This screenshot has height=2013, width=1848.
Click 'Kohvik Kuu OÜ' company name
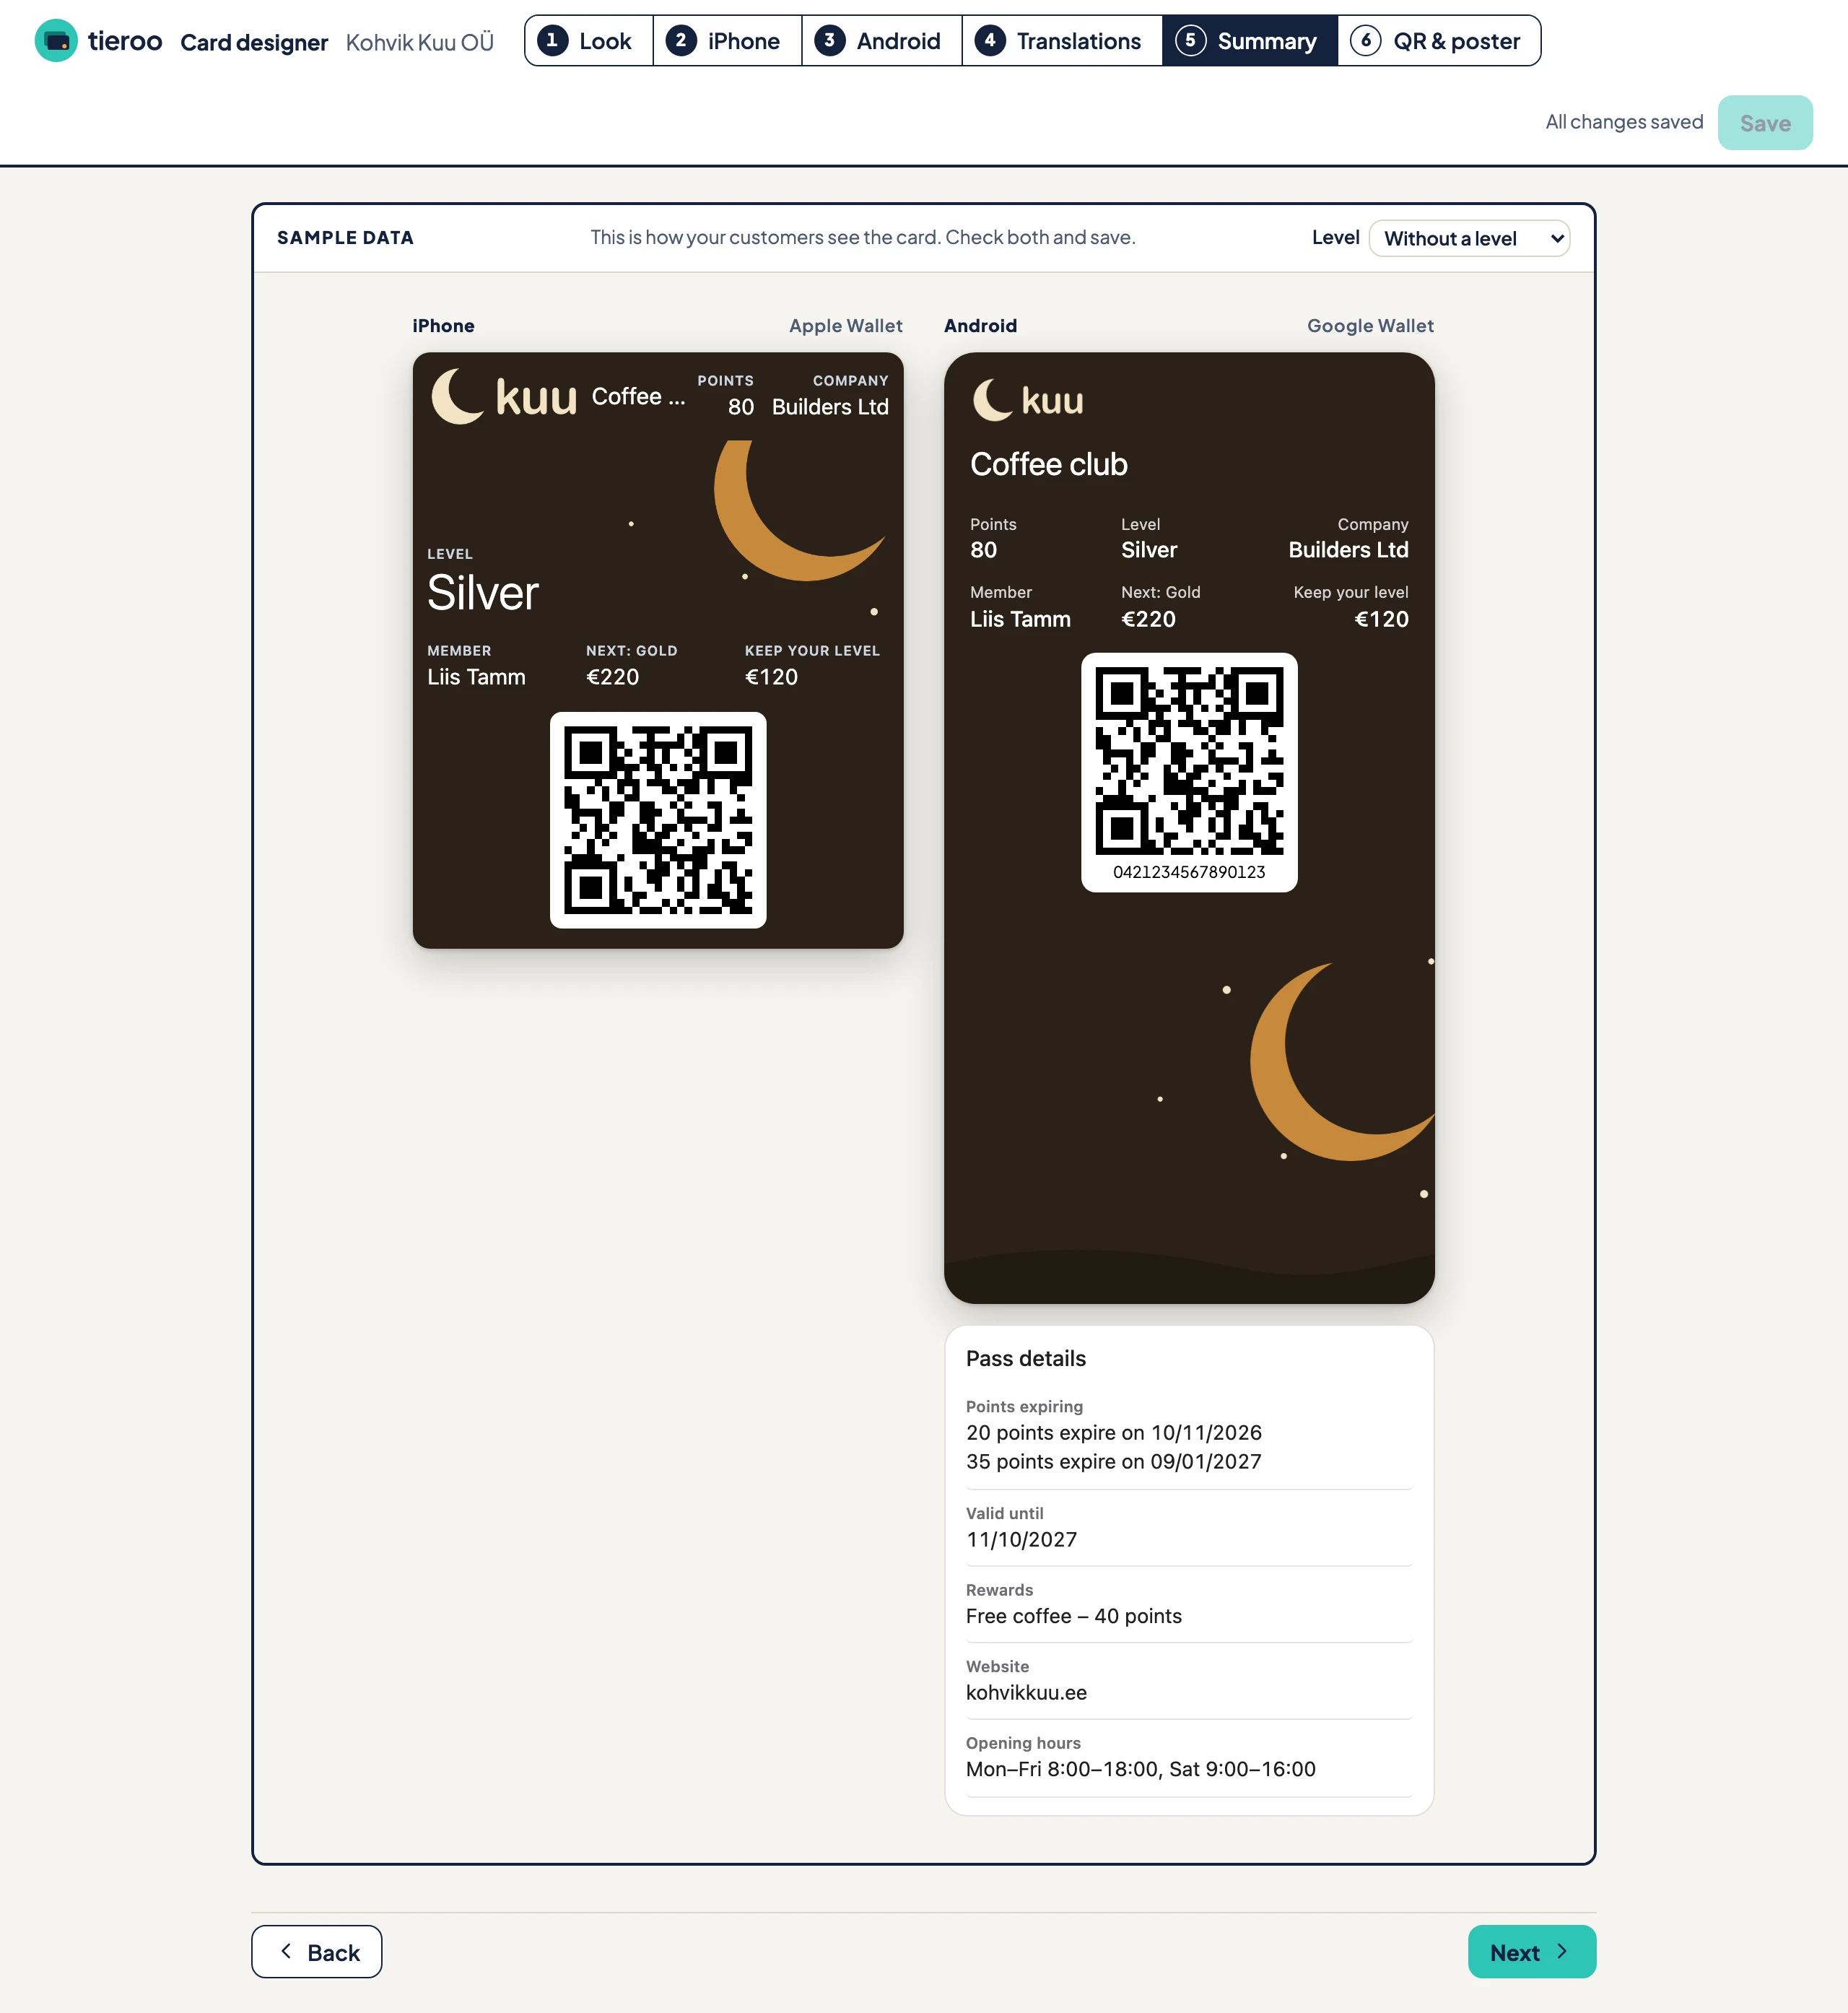[x=419, y=42]
